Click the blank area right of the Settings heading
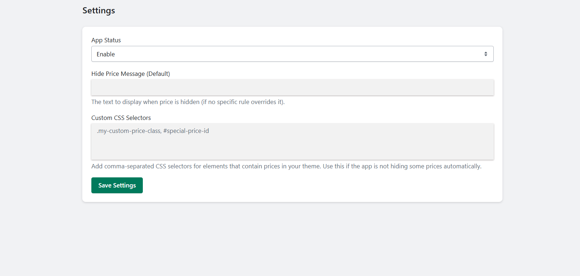 (x=290, y=10)
